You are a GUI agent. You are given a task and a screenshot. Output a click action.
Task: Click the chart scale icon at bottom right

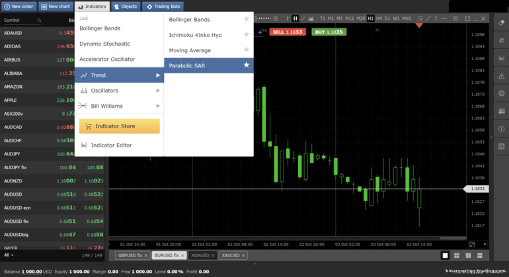(472, 244)
